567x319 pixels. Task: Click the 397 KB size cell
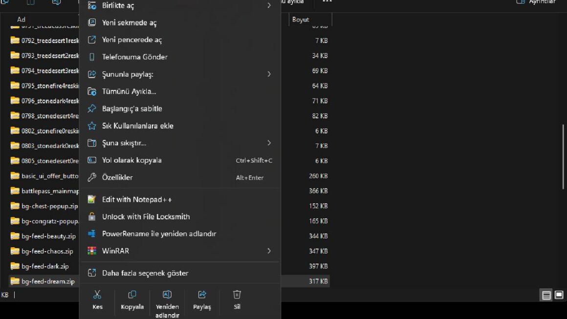[318, 266]
